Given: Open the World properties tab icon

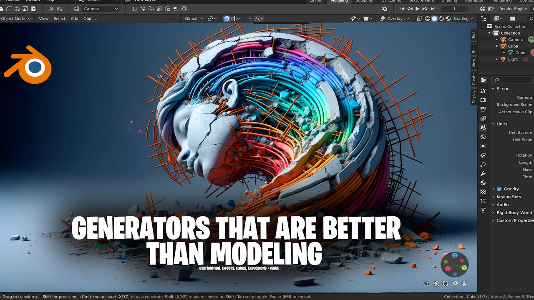Looking at the screenshot, I should [x=483, y=137].
